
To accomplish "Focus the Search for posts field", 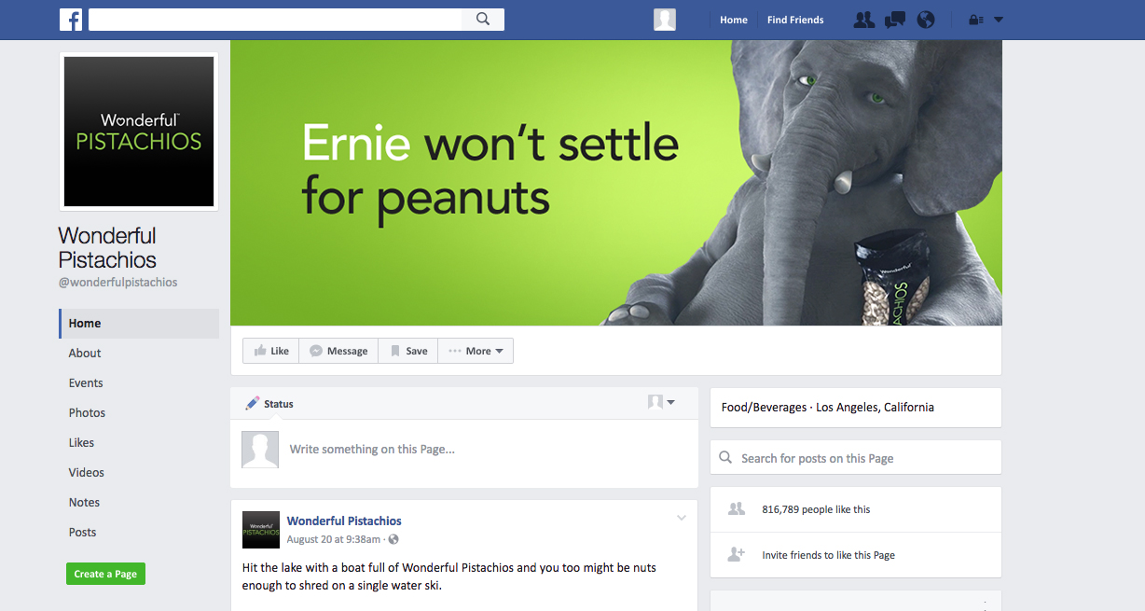I will click(856, 458).
